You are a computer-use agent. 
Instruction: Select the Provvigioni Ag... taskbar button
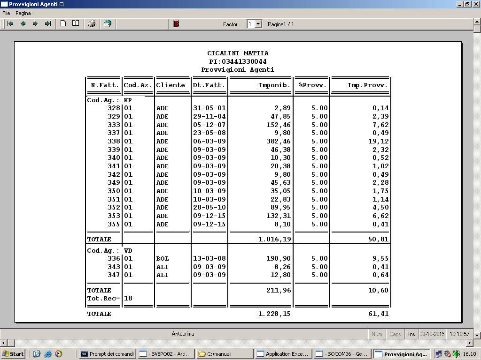[x=402, y=354]
